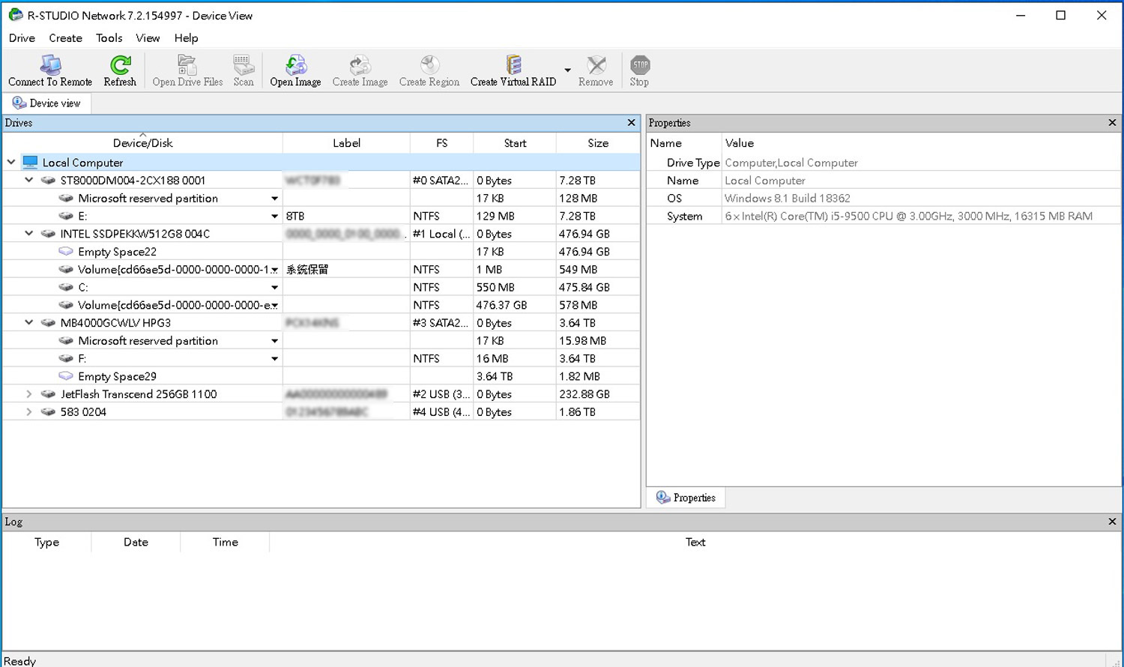The height and width of the screenshot is (667, 1124).
Task: Open the Drive menu
Action: click(22, 37)
